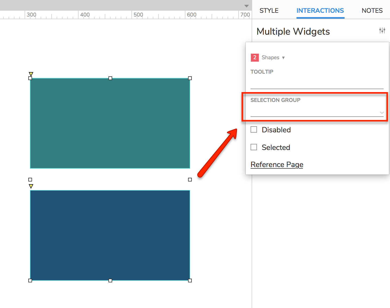Click the top-right corner resize handle

190,78
